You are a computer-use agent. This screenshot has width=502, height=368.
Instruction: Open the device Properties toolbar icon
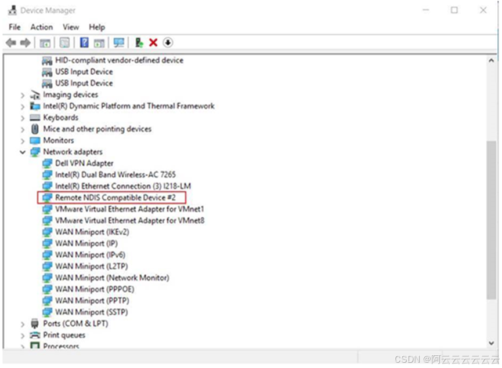pos(64,42)
